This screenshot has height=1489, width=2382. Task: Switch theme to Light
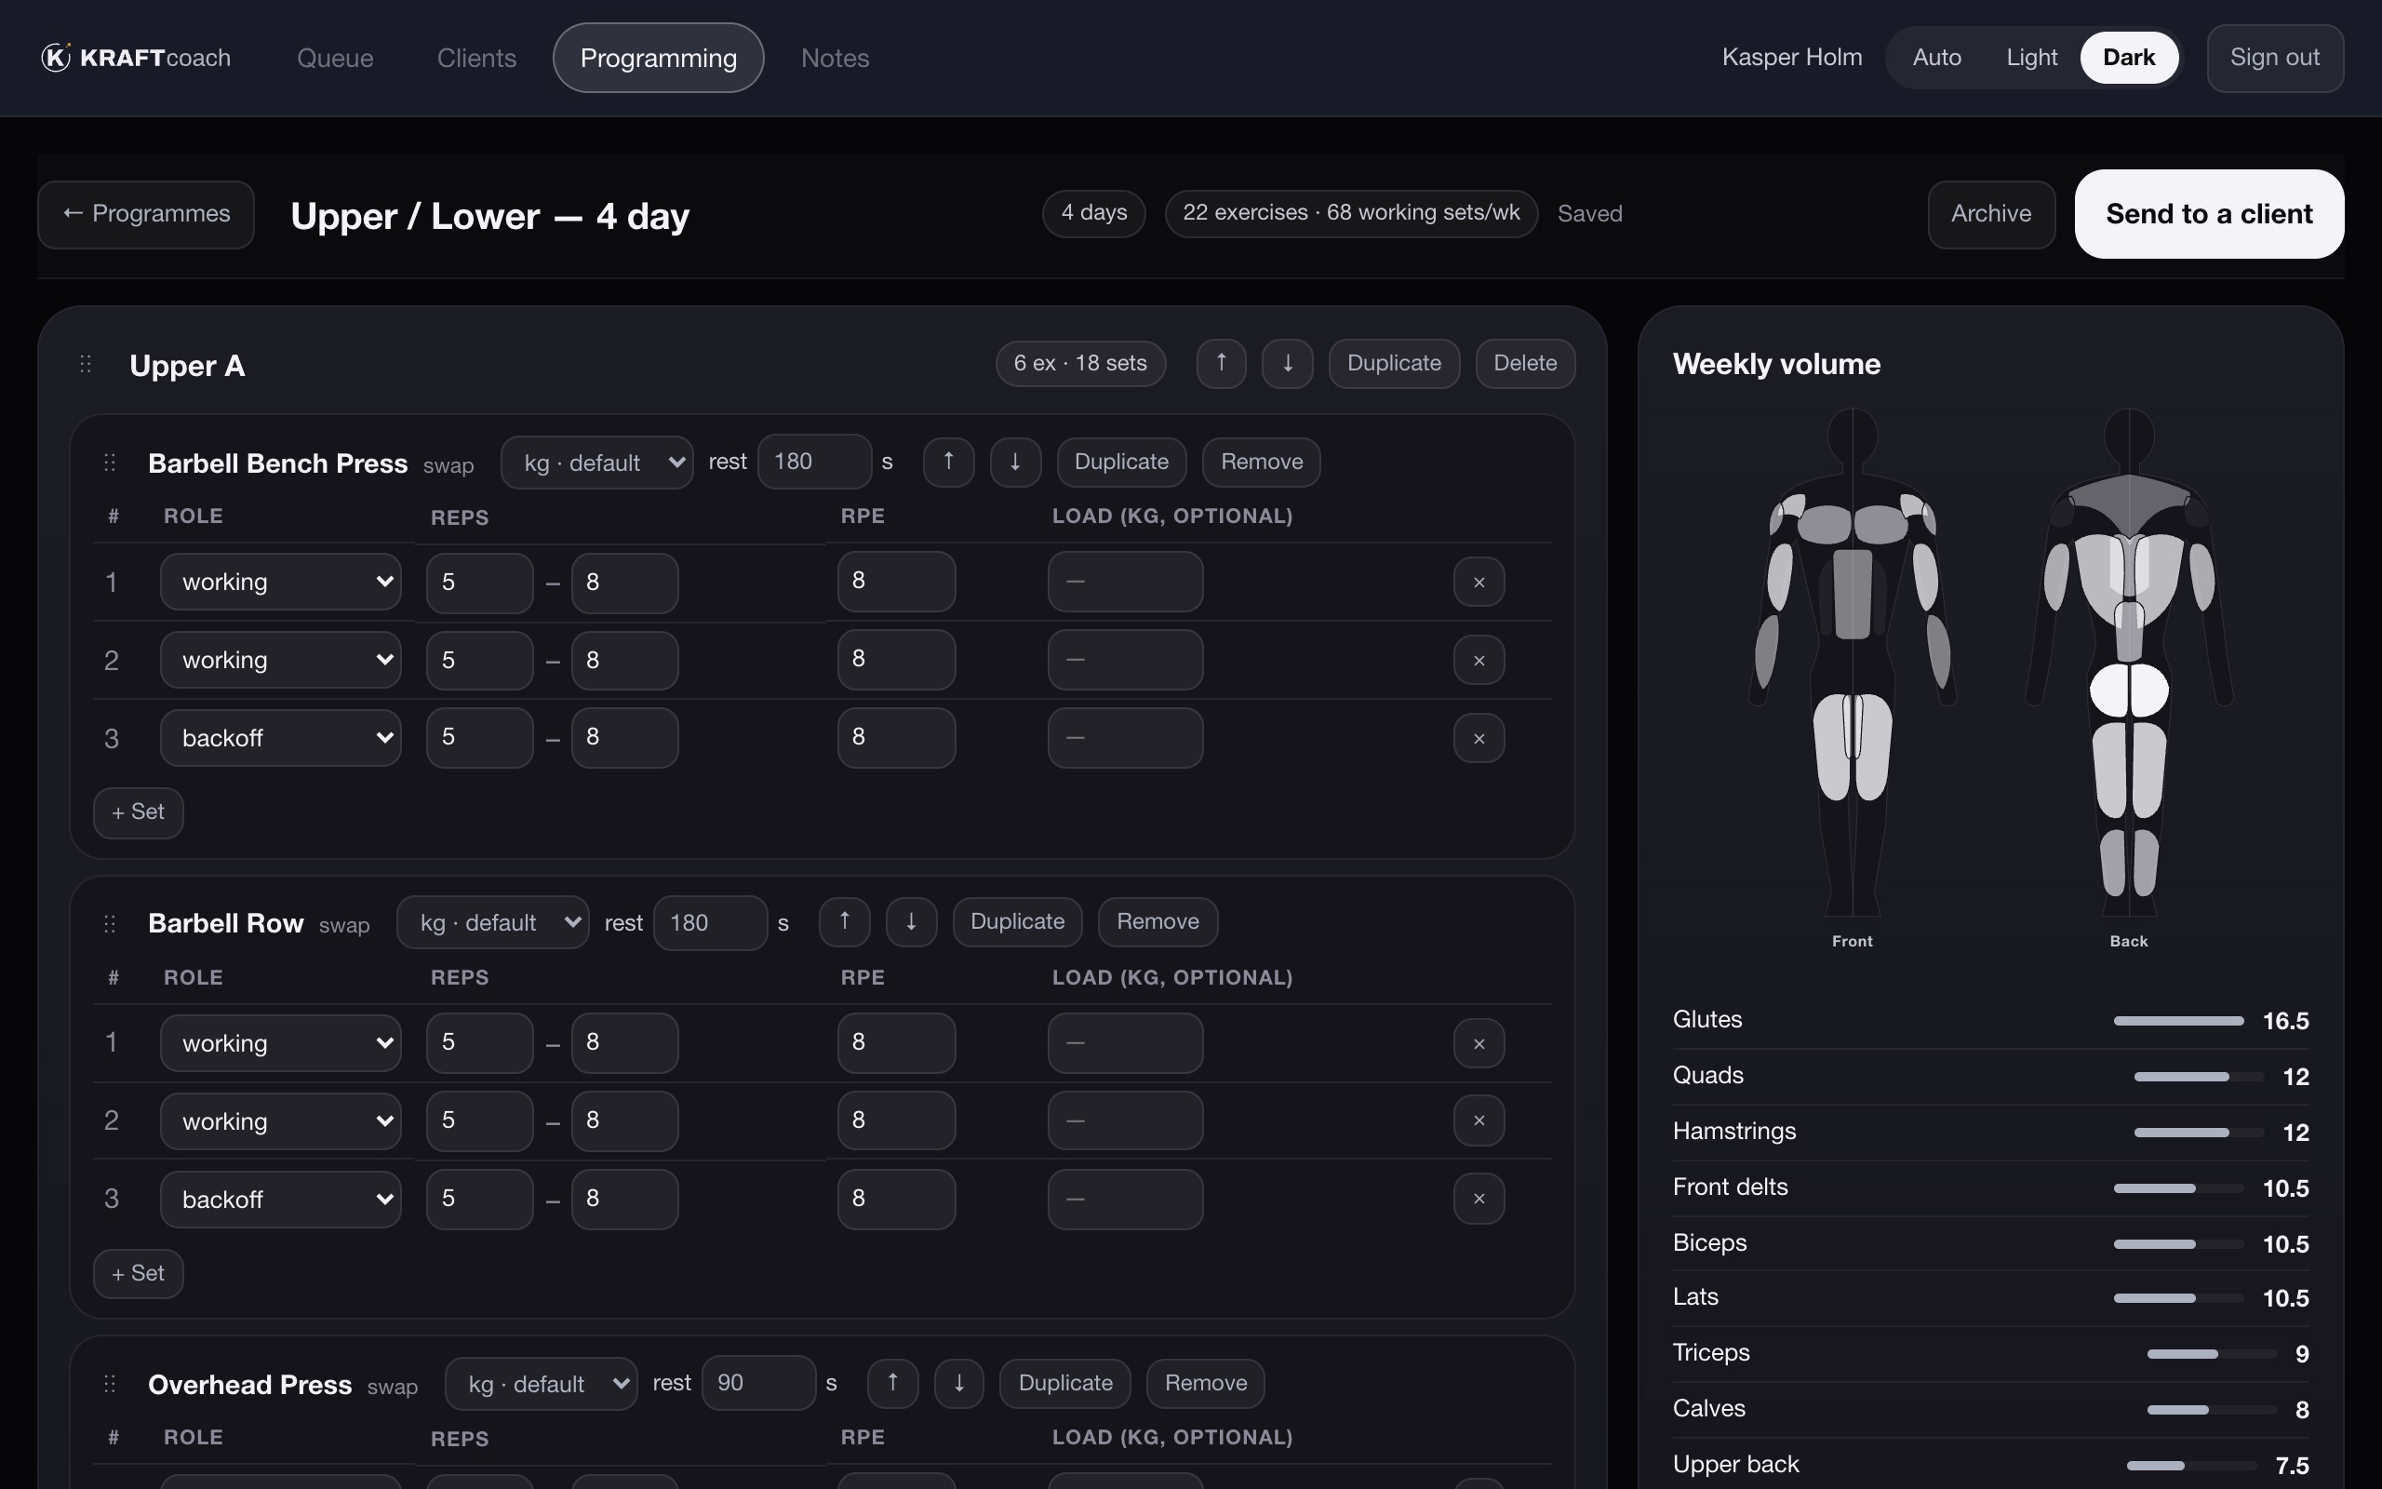click(x=2031, y=57)
